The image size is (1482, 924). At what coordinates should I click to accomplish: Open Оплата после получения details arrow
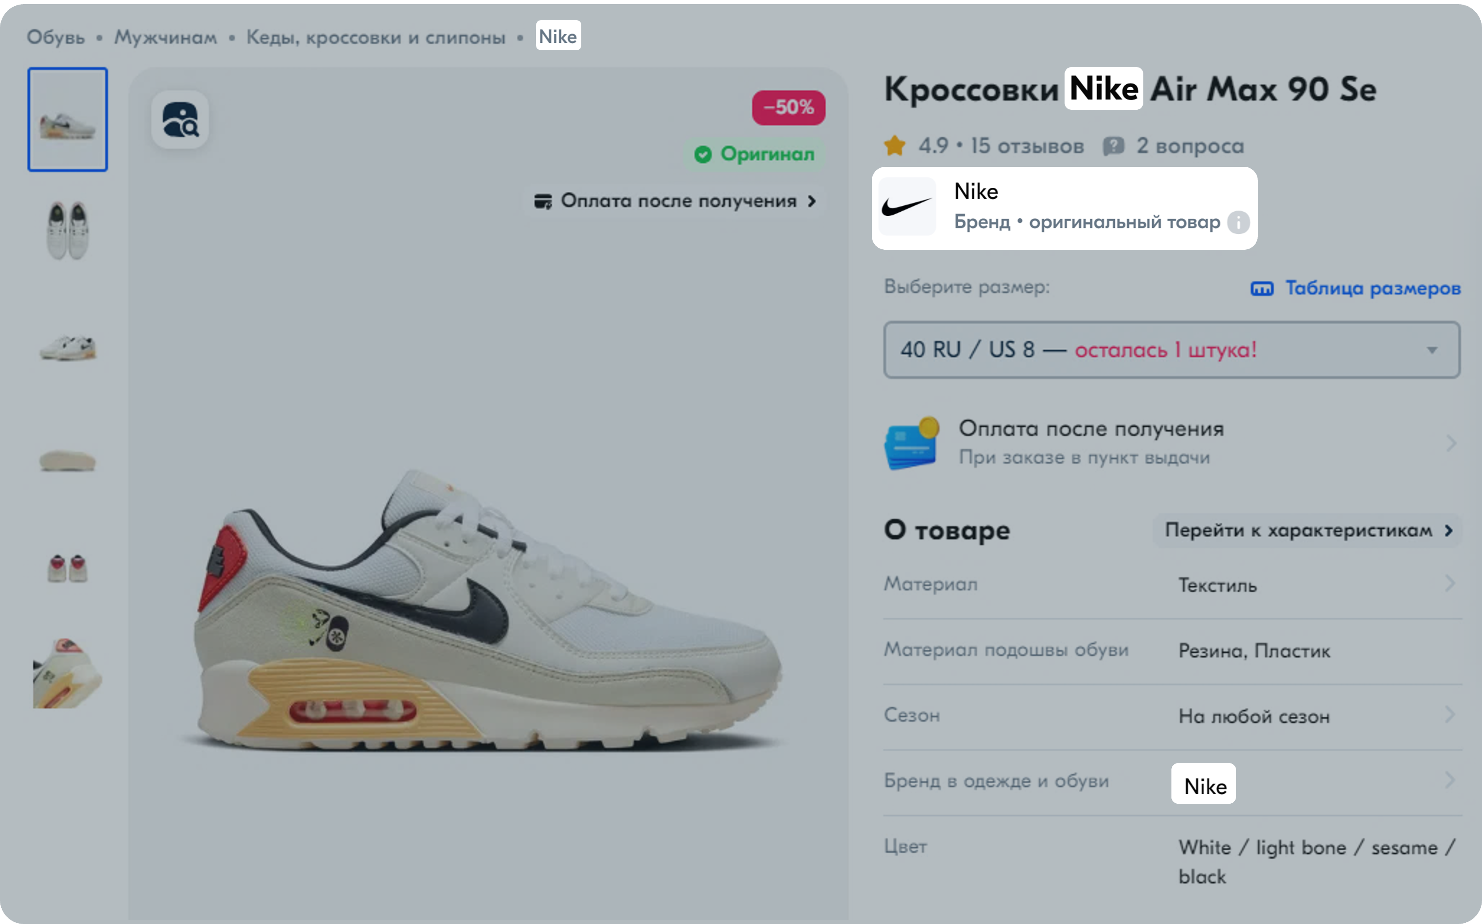click(x=1451, y=443)
